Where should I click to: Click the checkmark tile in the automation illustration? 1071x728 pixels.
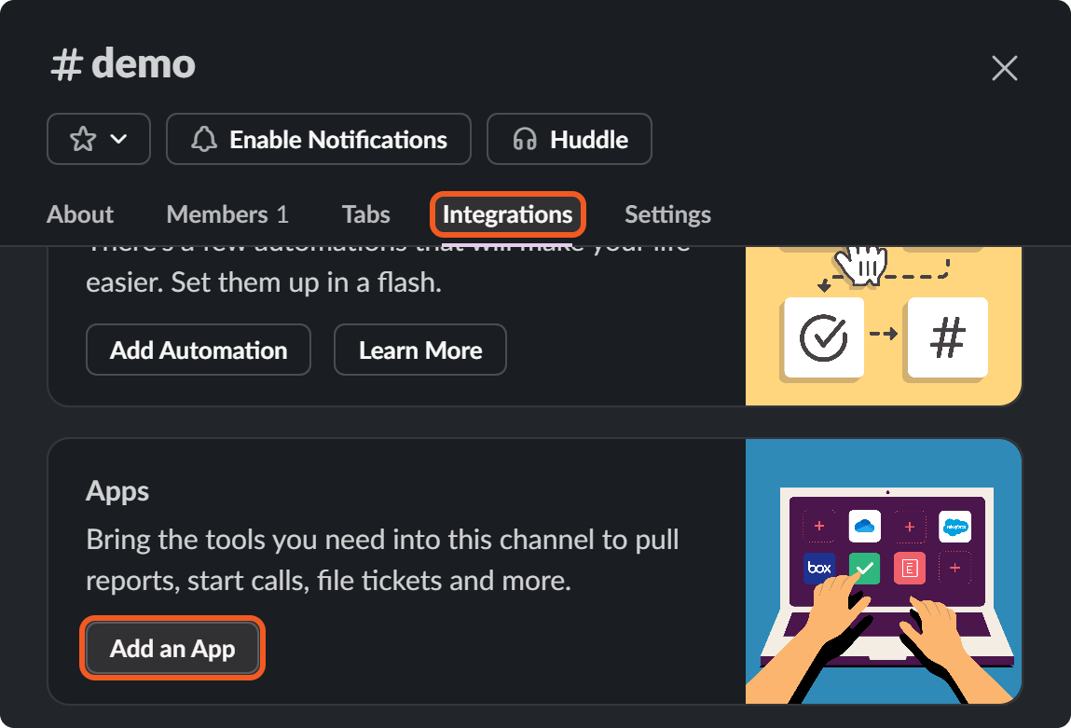click(x=824, y=337)
